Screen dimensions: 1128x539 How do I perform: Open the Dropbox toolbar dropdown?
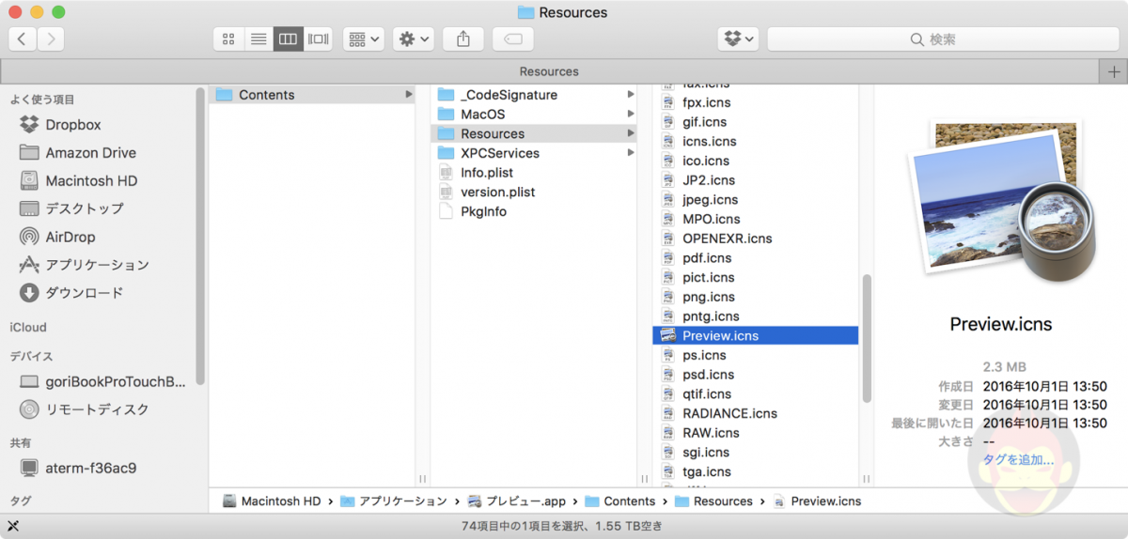pyautogui.click(x=739, y=38)
